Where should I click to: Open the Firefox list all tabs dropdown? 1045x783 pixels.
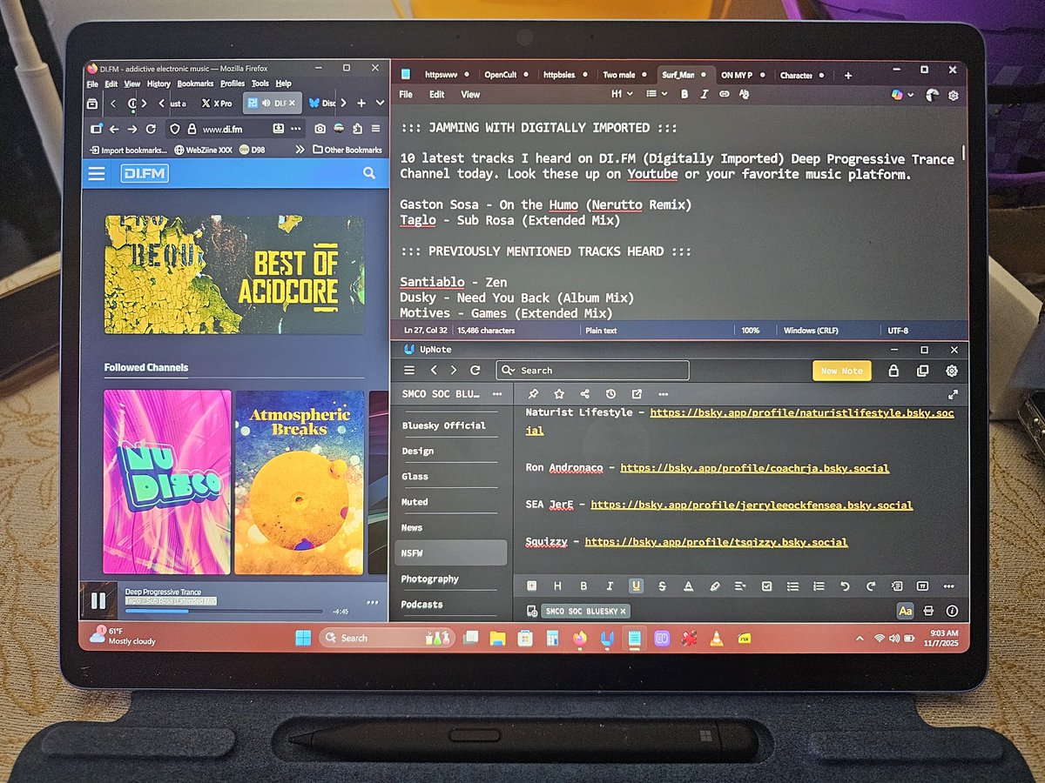click(380, 103)
